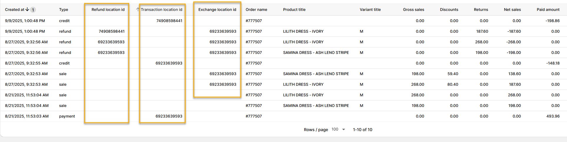The image size is (567, 142).
Task: Click the sort priority badge showing 1
Action: point(33,10)
